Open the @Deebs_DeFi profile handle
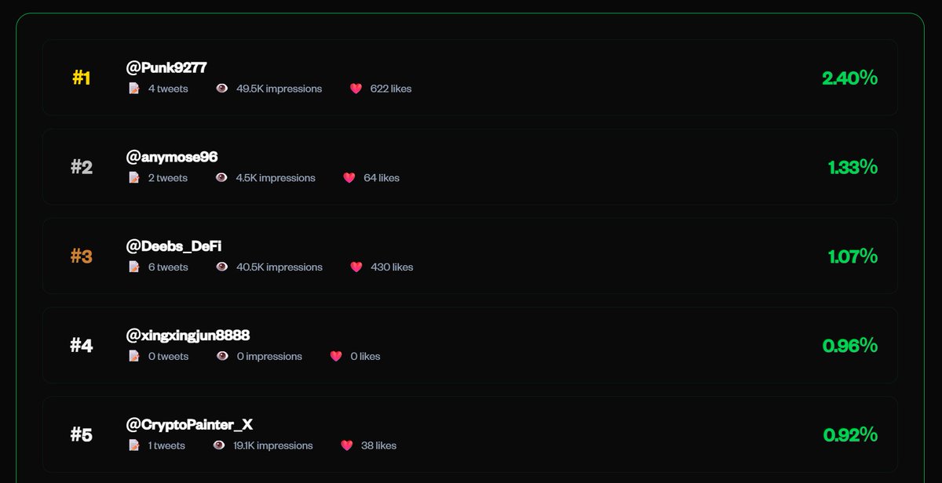The width and height of the screenshot is (942, 483). pyautogui.click(x=173, y=246)
